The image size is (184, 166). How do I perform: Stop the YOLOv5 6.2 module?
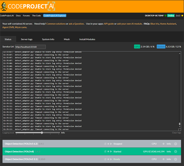108,144
